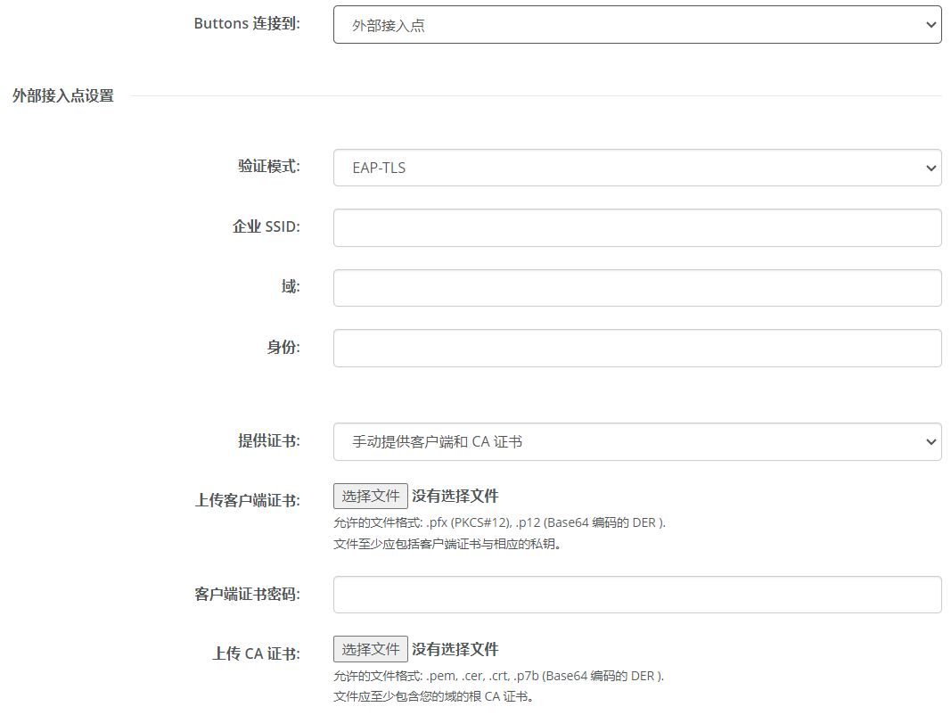Click the 上传 CA 证书 label
The image size is (951, 715).
point(256,653)
